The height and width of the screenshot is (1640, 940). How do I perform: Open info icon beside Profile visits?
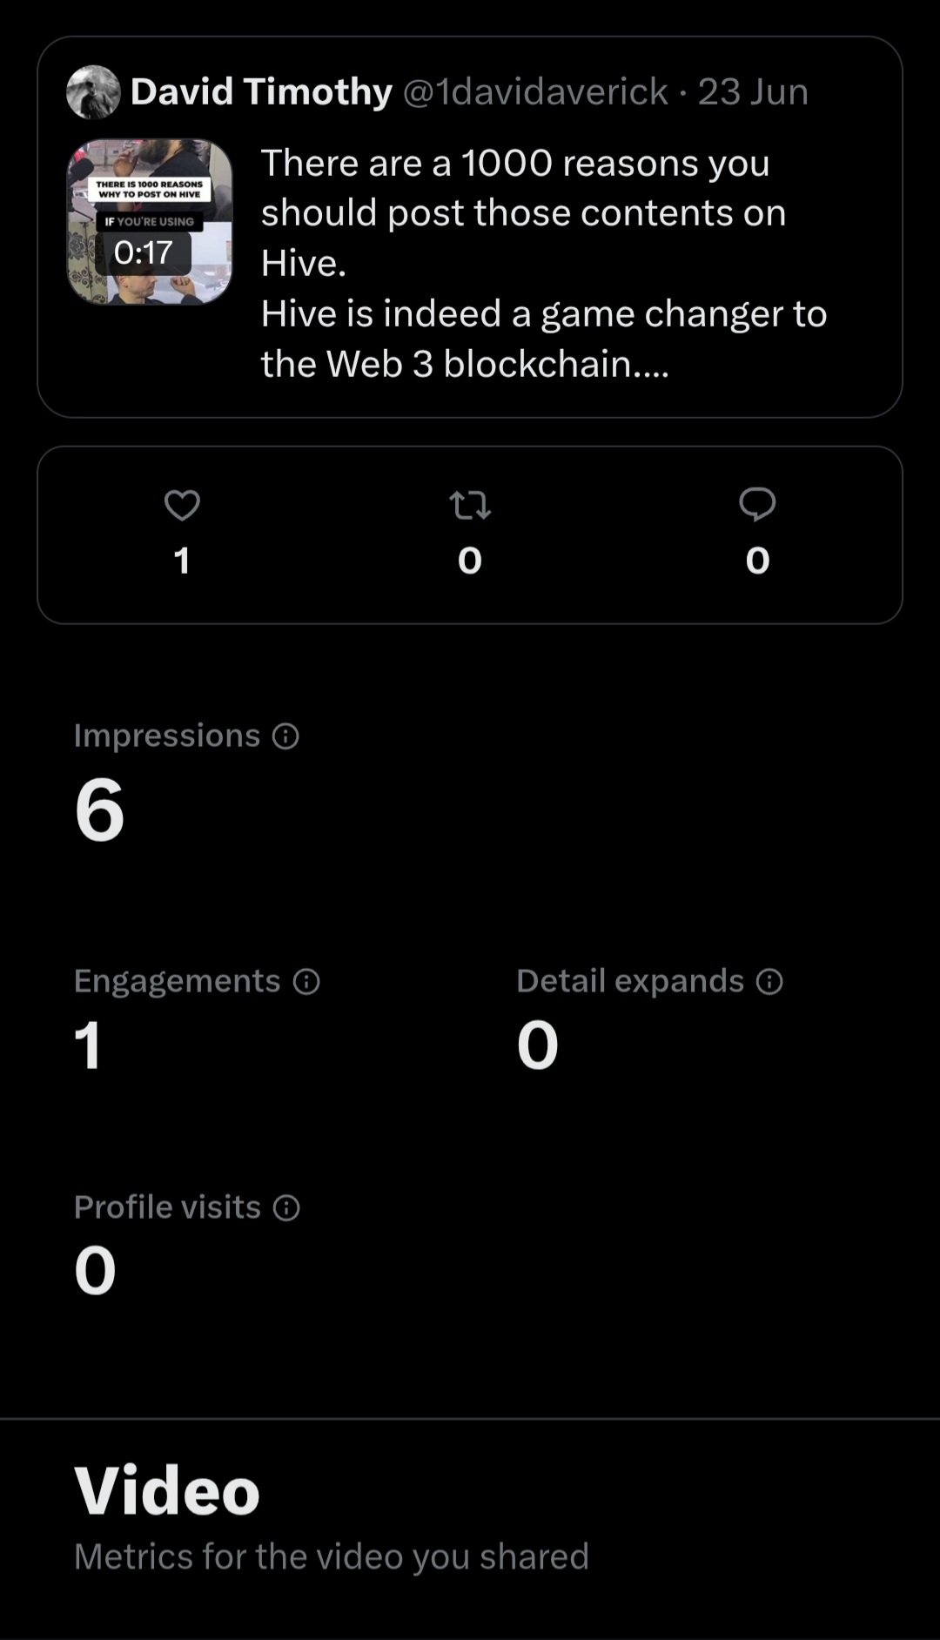point(286,1207)
